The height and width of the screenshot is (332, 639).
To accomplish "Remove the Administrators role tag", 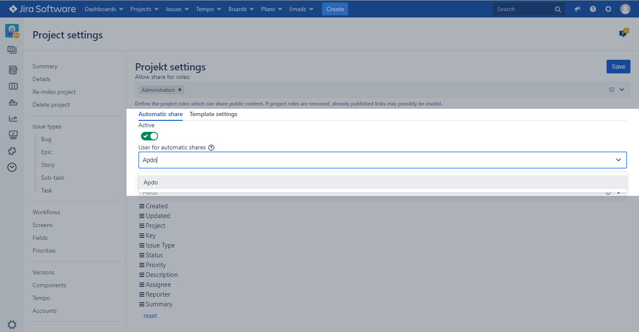I will click(x=180, y=90).
